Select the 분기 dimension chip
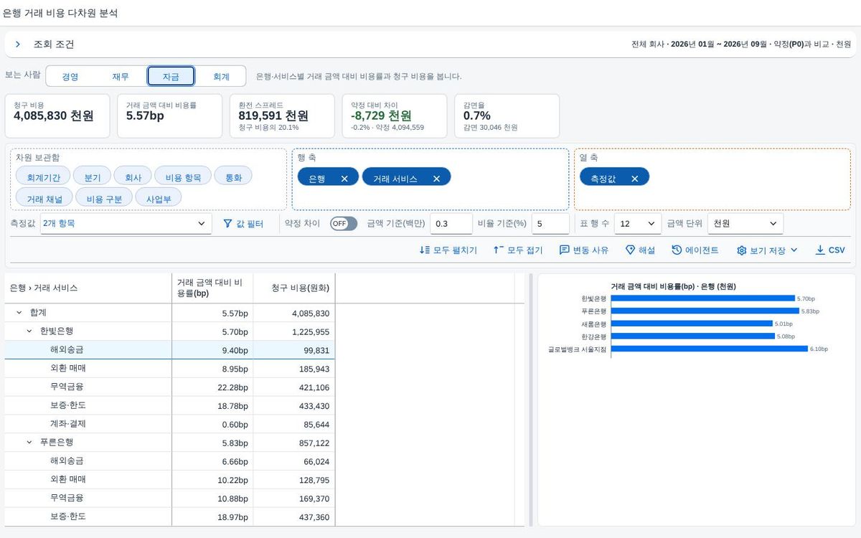 (x=93, y=176)
